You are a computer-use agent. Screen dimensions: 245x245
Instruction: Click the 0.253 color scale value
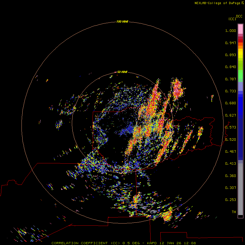coord(231,200)
